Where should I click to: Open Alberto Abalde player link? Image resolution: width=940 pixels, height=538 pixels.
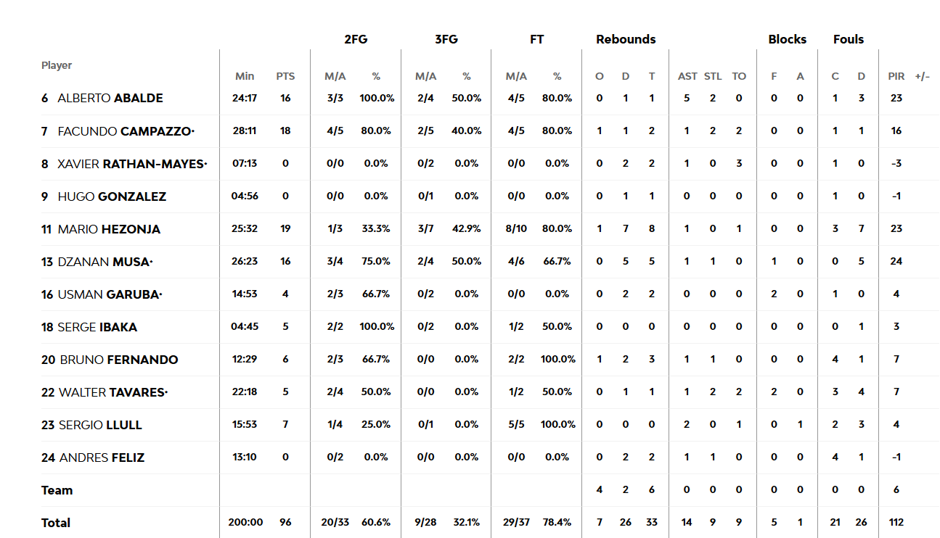pos(110,98)
